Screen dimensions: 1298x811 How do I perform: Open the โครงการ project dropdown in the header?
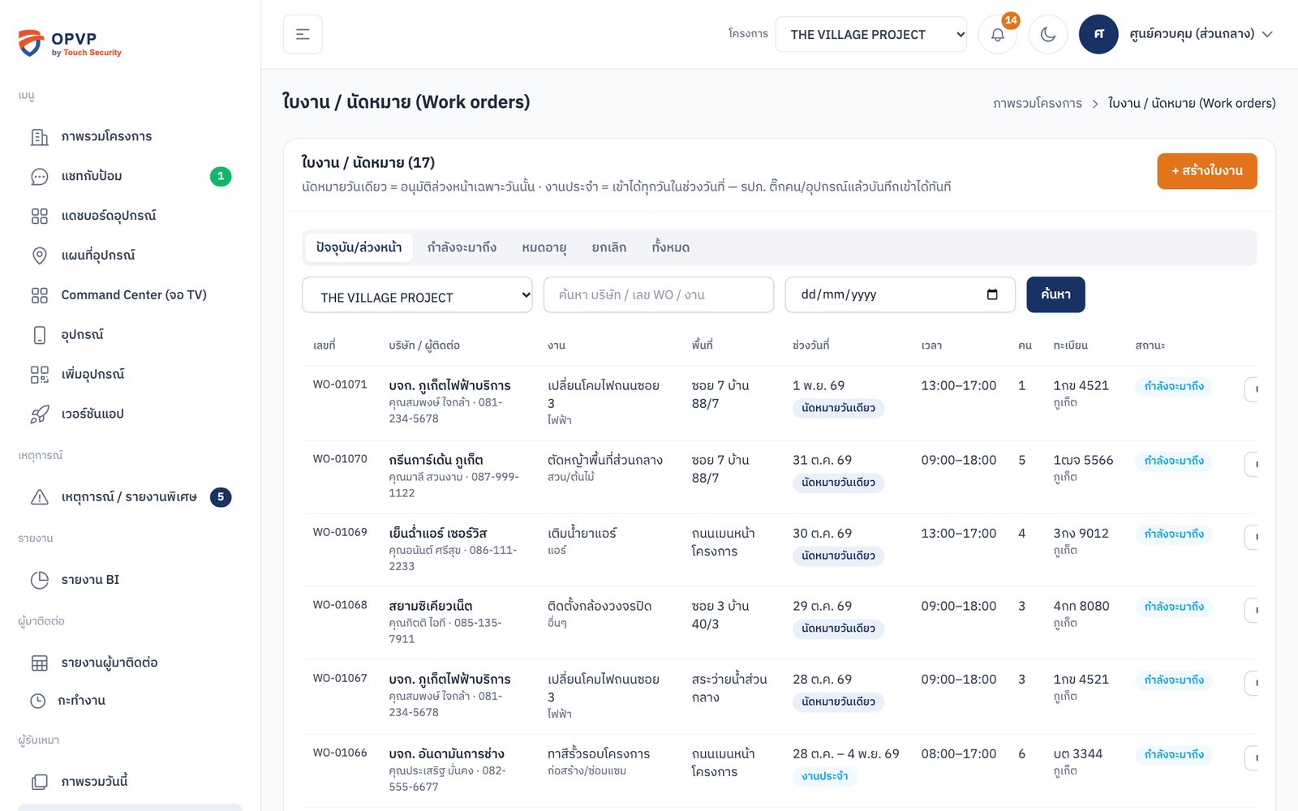pos(870,34)
